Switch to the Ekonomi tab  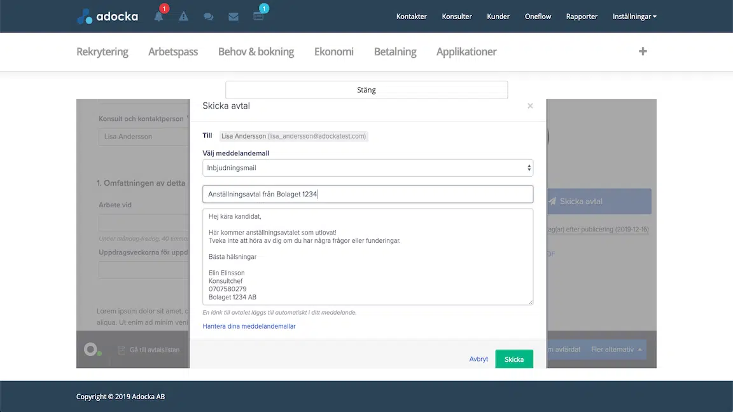point(334,52)
